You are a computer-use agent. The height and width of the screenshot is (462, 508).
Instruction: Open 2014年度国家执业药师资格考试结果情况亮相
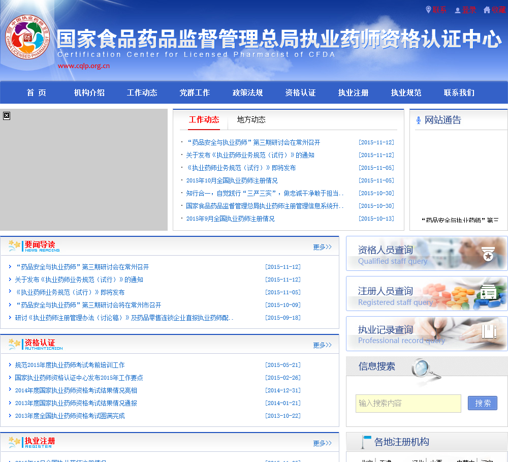click(x=76, y=390)
